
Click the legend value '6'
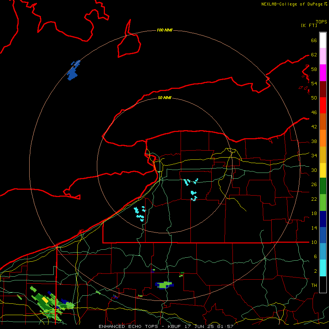tap(315, 257)
